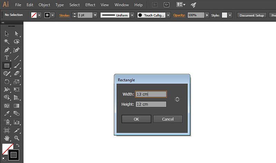
Task: Click the orange Stroke panel link
Action: 65,16
